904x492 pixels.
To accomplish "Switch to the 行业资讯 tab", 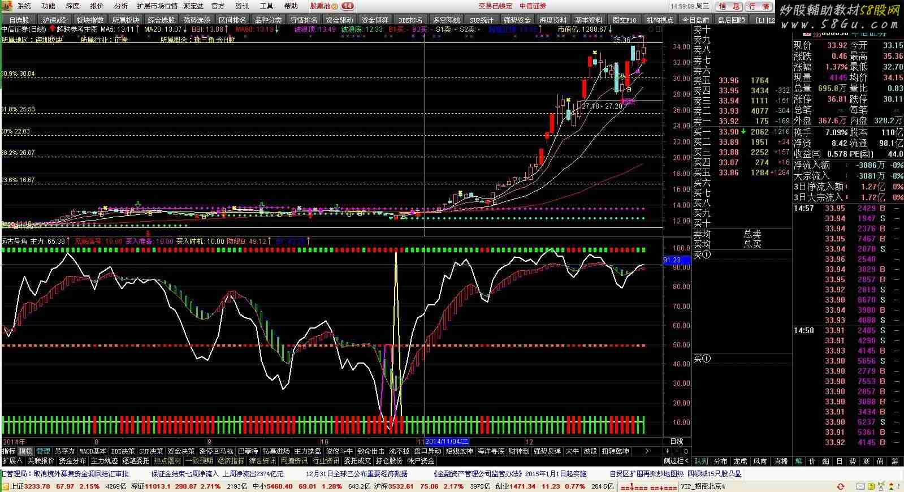I will [326, 461].
